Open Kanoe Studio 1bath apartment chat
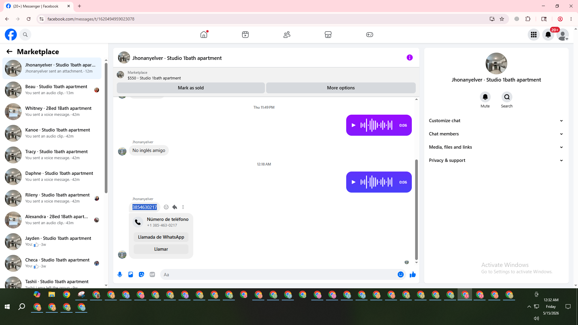578x325 pixels. click(x=52, y=133)
